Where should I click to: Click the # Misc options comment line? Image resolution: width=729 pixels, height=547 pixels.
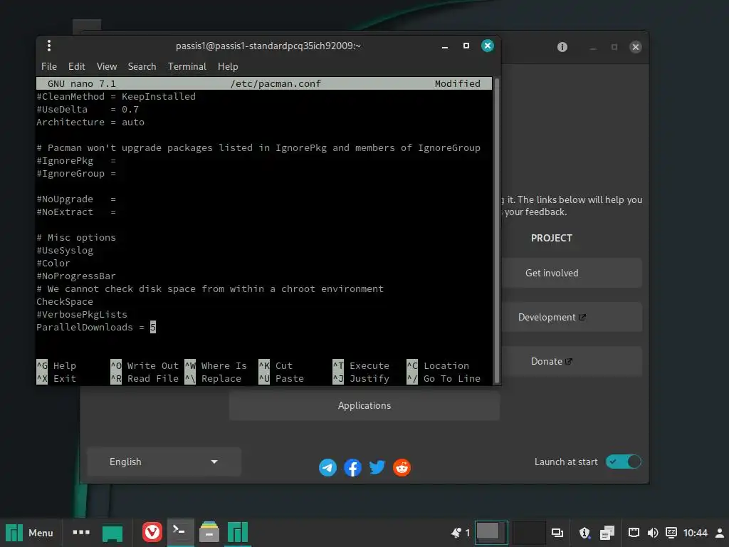pyautogui.click(x=76, y=238)
